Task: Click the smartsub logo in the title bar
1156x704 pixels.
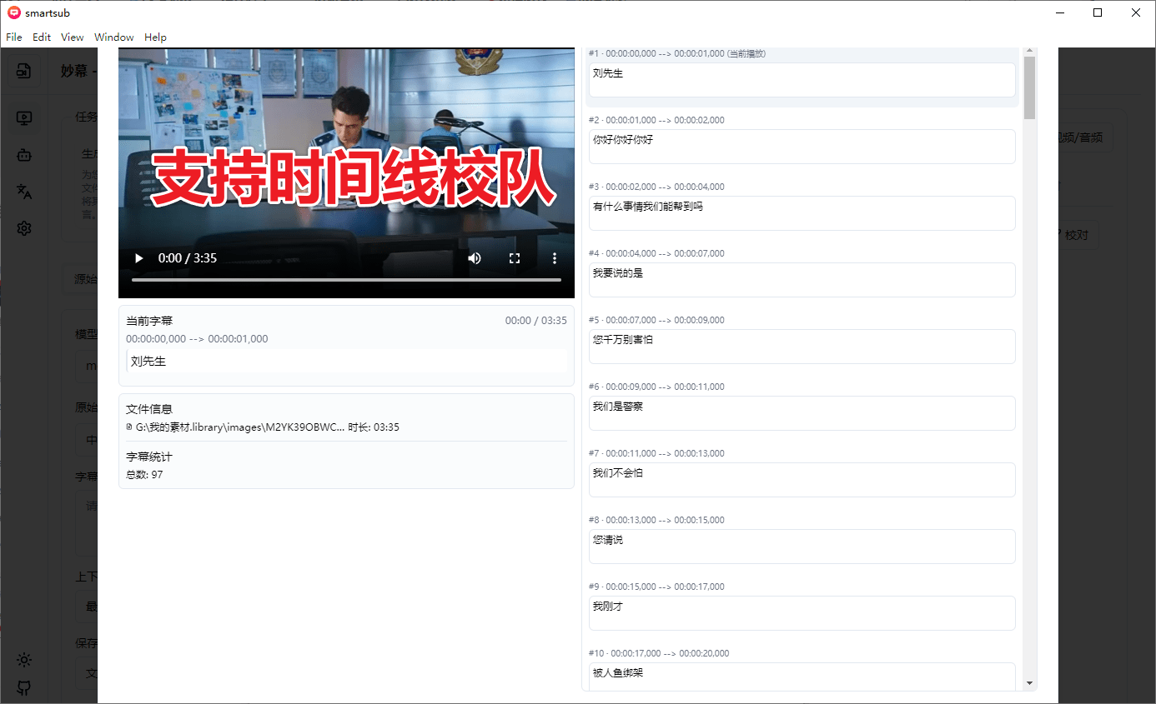Action: coord(13,12)
